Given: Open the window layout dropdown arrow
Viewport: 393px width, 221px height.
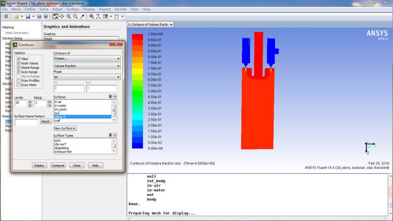Looking at the screenshot, I should 122,17.
